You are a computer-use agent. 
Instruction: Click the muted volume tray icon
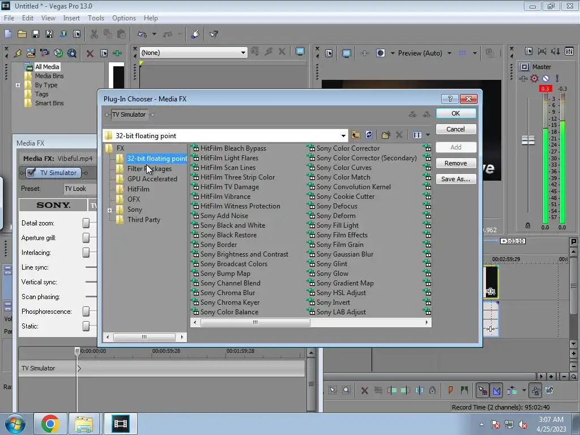[x=523, y=425]
